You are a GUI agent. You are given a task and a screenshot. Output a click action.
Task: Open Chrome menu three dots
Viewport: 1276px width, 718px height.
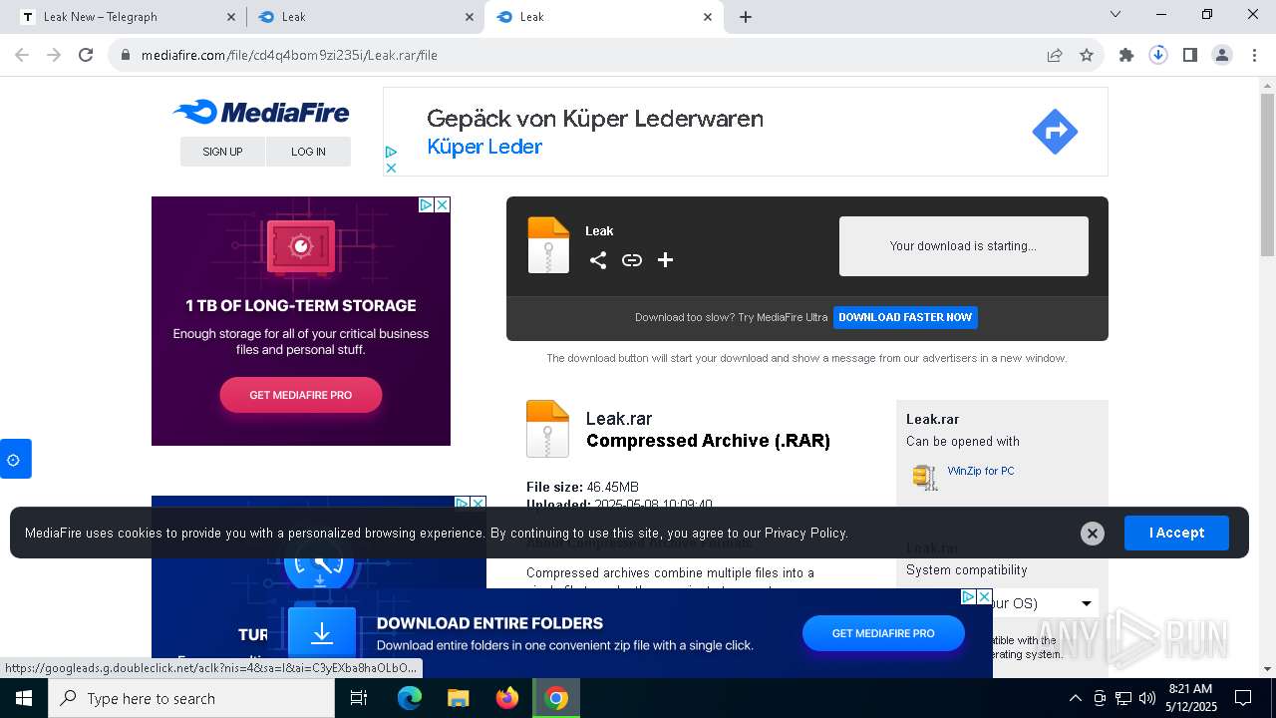point(1254,56)
